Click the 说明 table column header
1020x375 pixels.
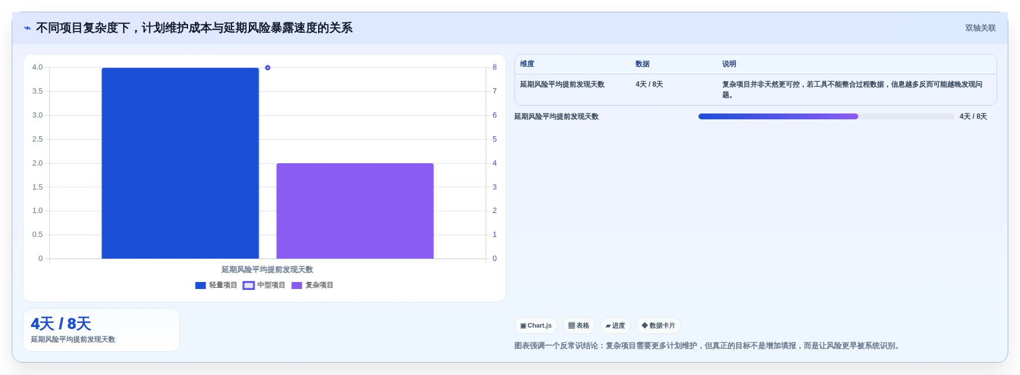pyautogui.click(x=729, y=64)
